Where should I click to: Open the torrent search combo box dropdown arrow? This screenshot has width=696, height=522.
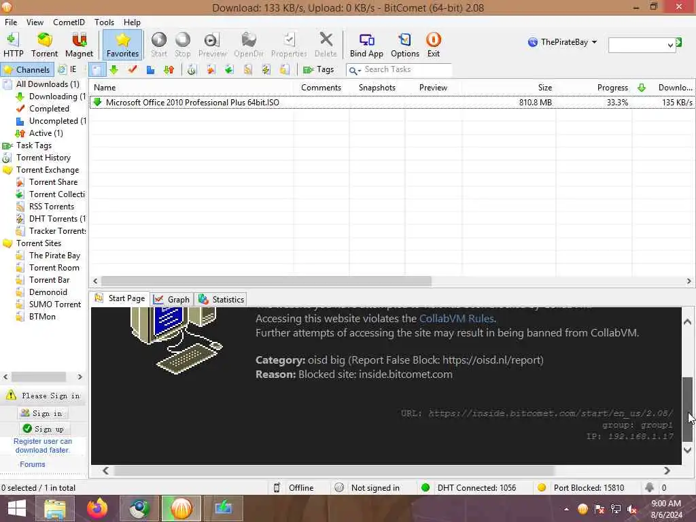[x=669, y=45]
